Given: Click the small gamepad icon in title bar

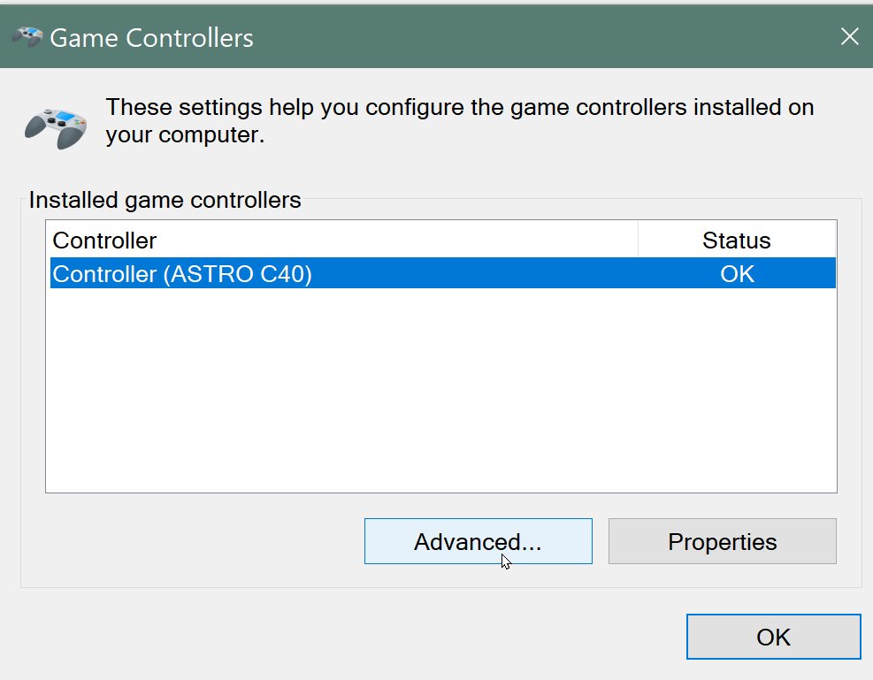Looking at the screenshot, I should pyautogui.click(x=27, y=37).
